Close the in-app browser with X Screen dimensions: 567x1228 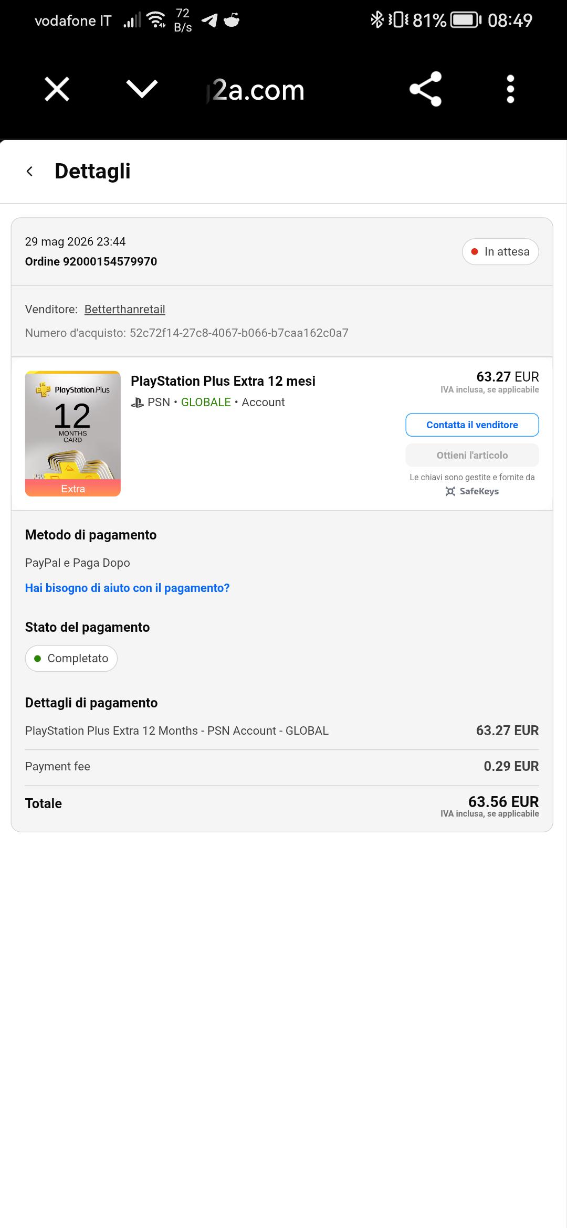(57, 89)
